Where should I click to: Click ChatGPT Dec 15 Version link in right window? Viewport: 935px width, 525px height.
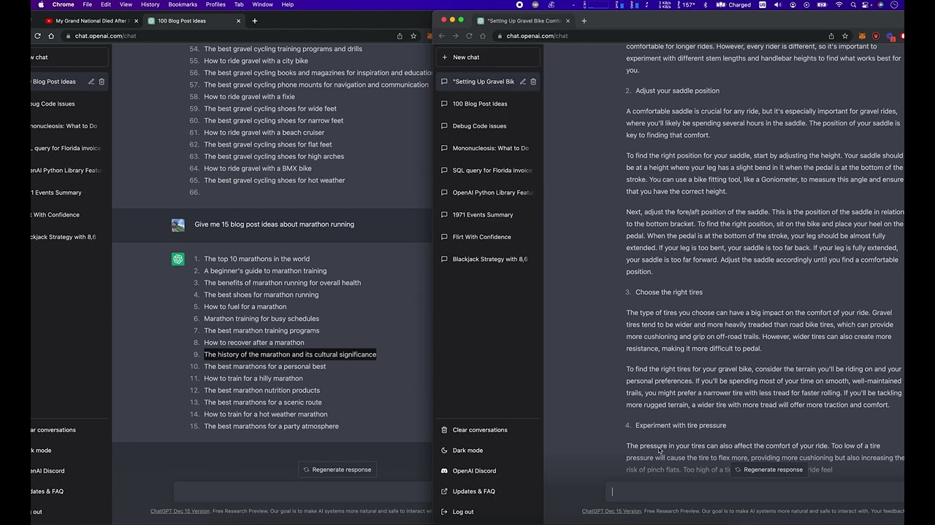point(611,511)
